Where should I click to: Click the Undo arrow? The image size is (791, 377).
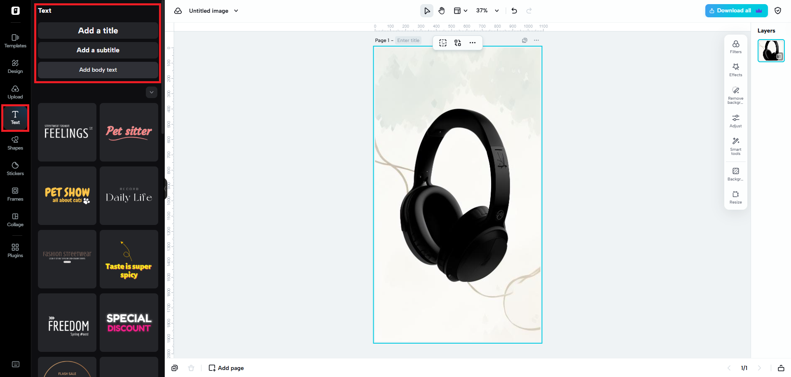click(x=514, y=10)
